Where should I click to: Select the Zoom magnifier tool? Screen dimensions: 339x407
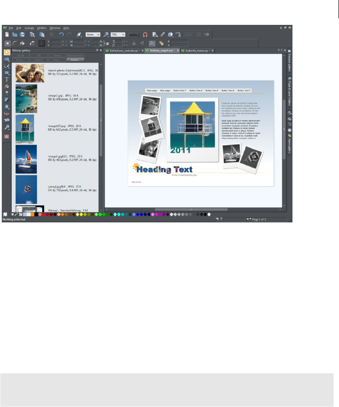click(x=7, y=127)
